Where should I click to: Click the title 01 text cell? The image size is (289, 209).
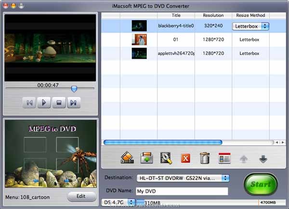(x=176, y=39)
